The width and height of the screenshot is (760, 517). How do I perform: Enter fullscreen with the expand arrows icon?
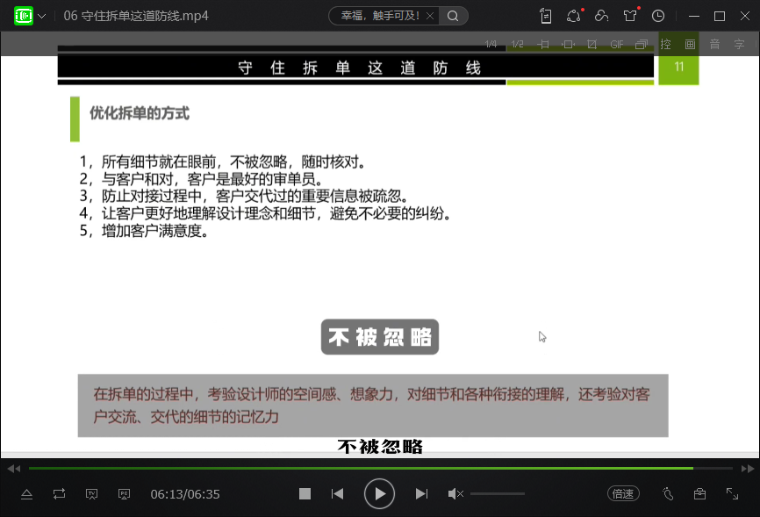pyautogui.click(x=732, y=494)
